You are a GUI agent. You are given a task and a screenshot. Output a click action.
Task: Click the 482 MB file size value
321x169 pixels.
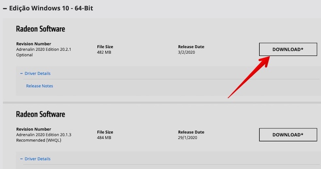(104, 52)
